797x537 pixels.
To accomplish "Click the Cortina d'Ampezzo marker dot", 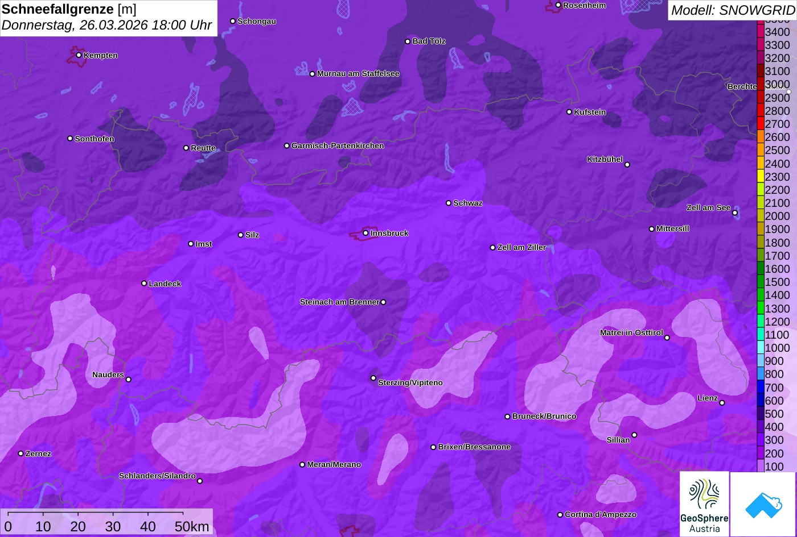I will pyautogui.click(x=560, y=515).
